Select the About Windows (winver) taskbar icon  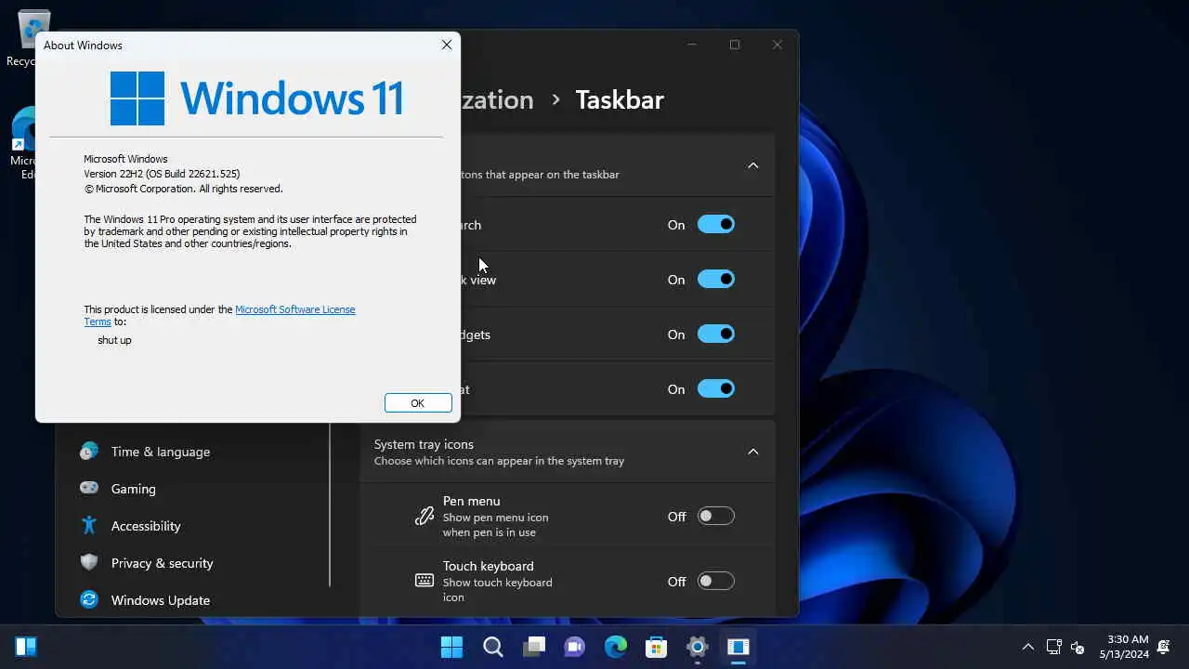click(738, 647)
